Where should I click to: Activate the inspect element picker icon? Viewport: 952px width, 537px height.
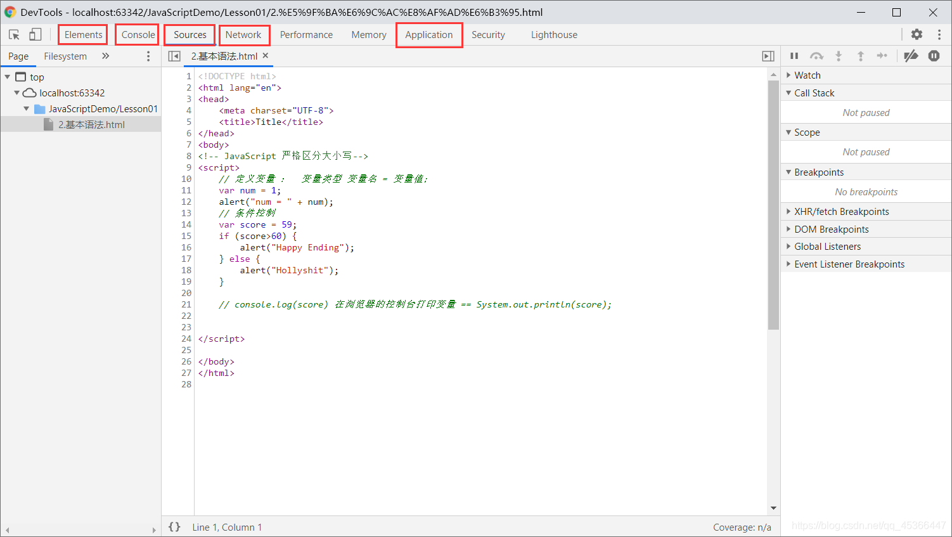(14, 35)
